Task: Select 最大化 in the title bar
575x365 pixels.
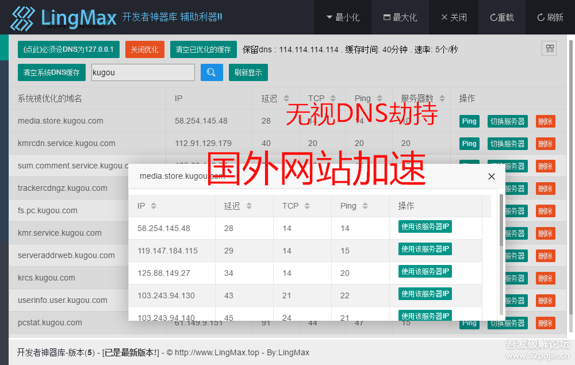Action: (400, 17)
